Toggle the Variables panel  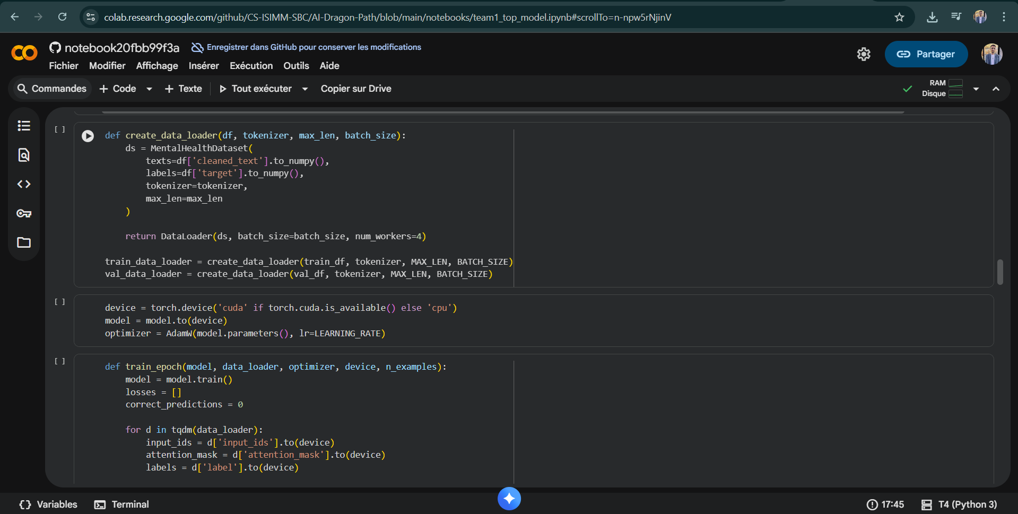coord(48,504)
